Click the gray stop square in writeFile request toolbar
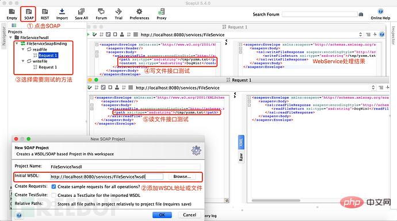Screen dimensions: 397x221 (x=136, y=34)
